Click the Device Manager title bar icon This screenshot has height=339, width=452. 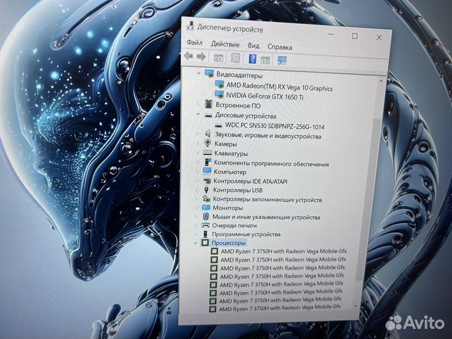[190, 26]
